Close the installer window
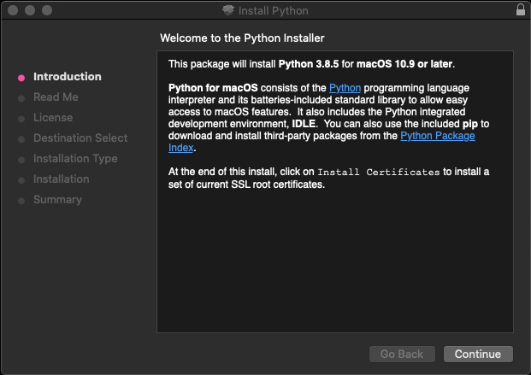The image size is (531, 375). coord(13,10)
